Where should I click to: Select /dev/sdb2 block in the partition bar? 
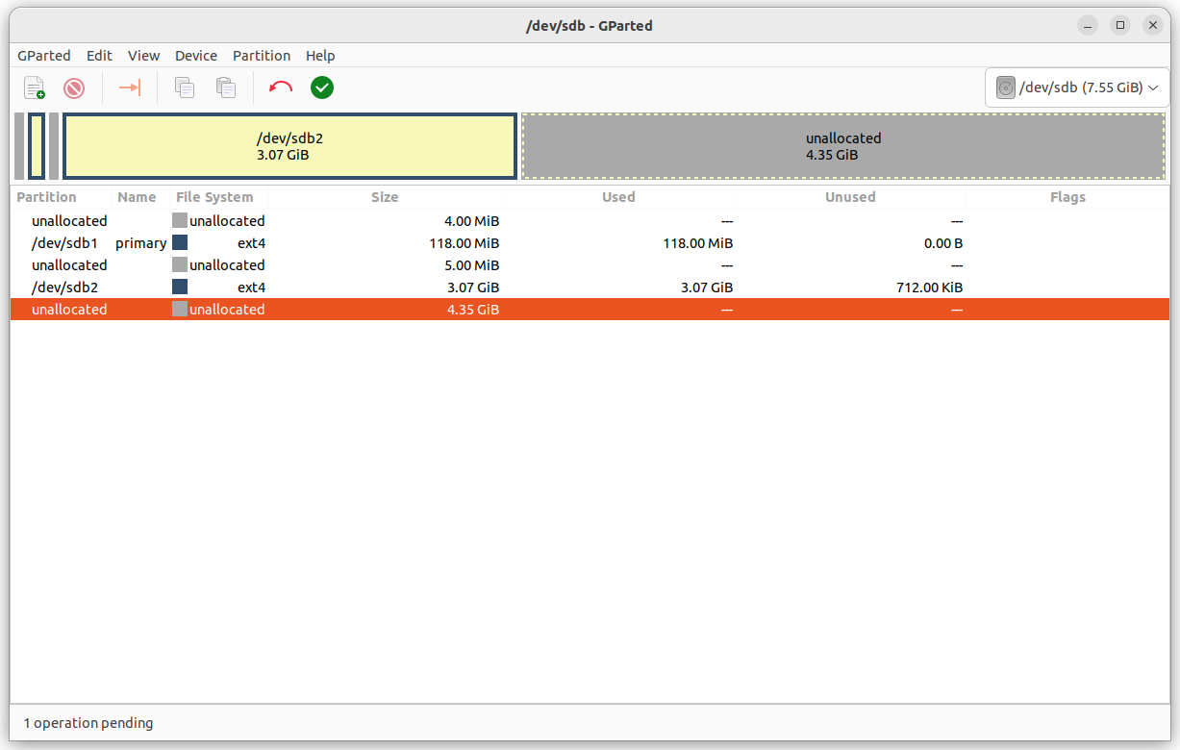point(289,145)
